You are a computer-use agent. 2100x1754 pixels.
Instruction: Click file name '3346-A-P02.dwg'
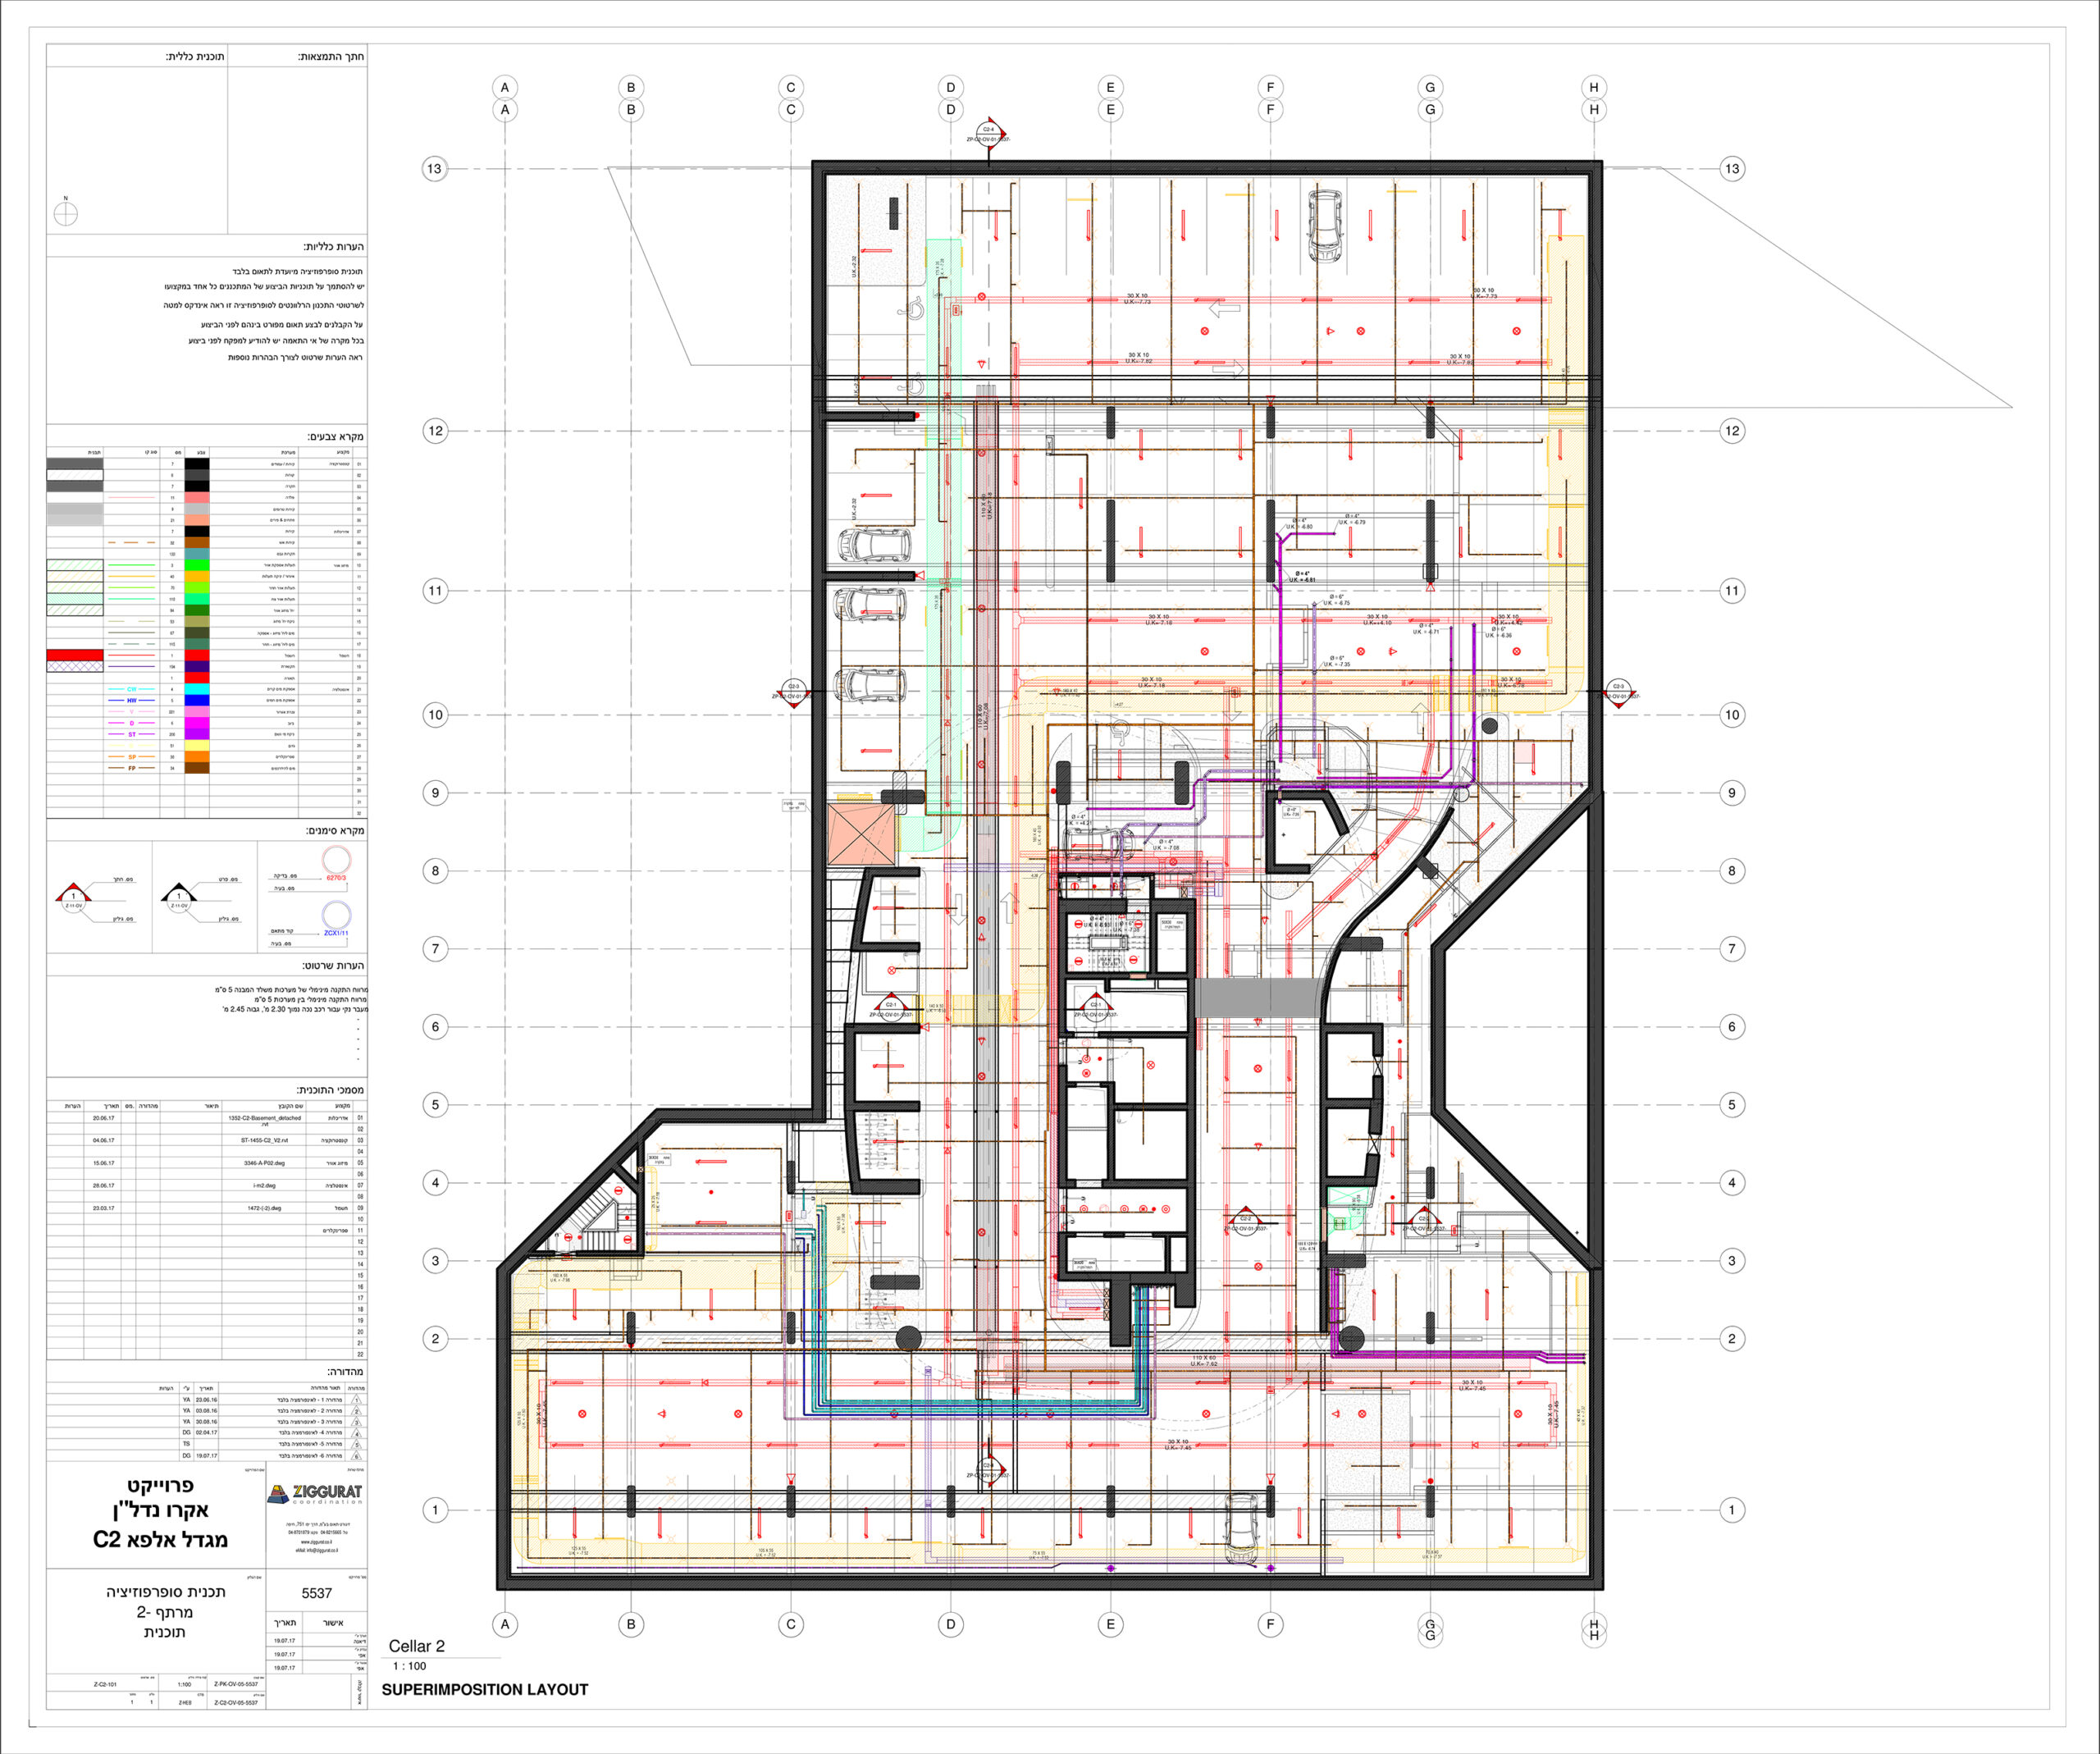[x=264, y=1163]
